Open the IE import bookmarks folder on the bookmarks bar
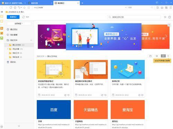The width and height of the screenshot is (173, 129). point(15,12)
